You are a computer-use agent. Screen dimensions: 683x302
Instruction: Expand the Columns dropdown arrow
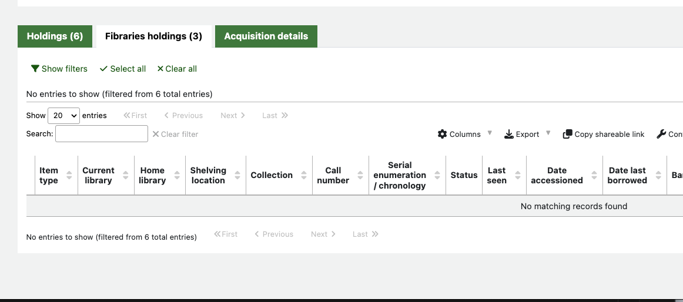click(490, 133)
